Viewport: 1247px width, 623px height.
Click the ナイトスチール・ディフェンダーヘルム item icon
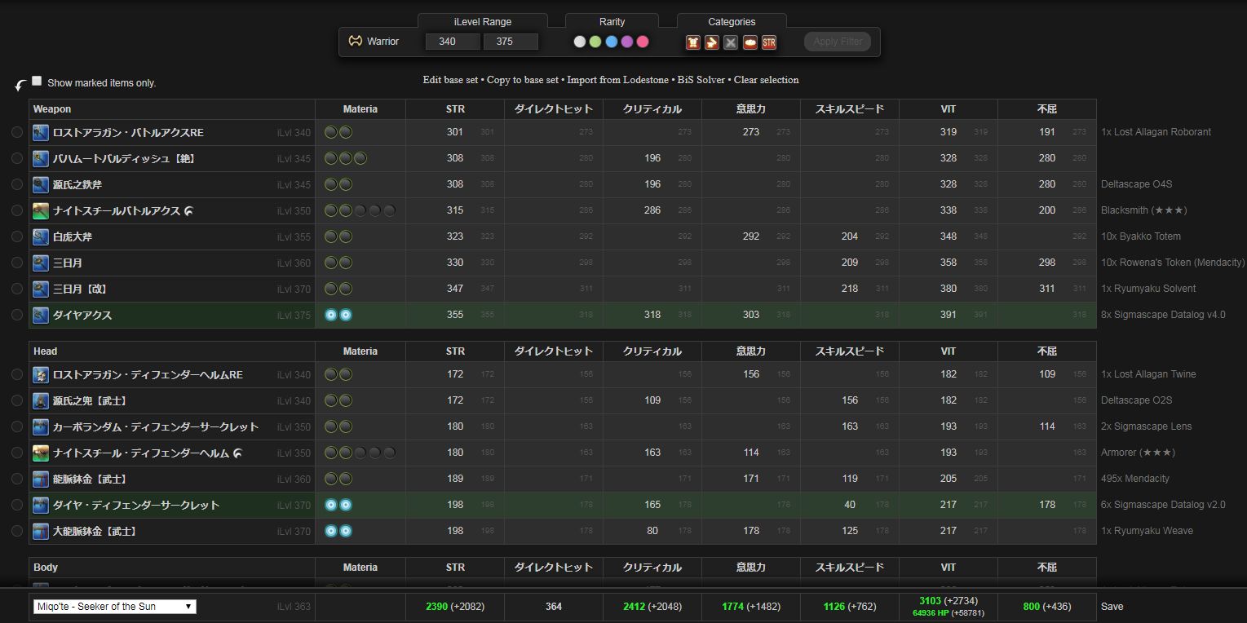(41, 453)
